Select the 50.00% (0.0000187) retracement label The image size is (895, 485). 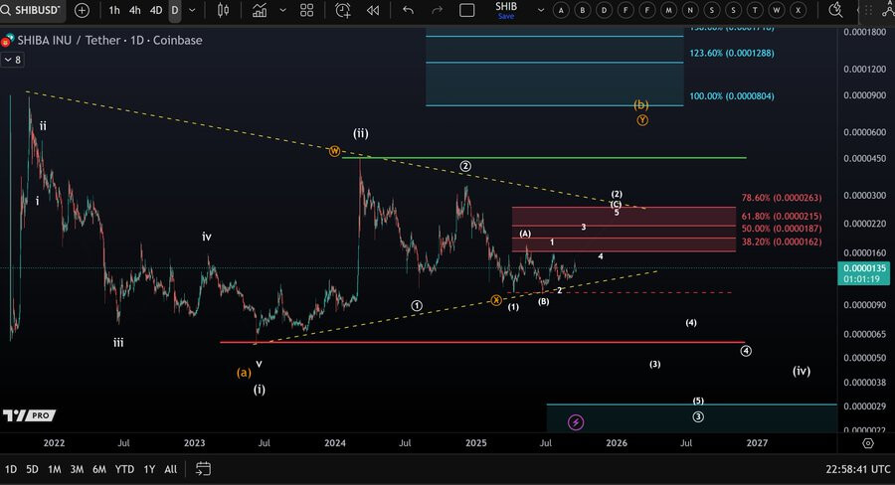[782, 229]
